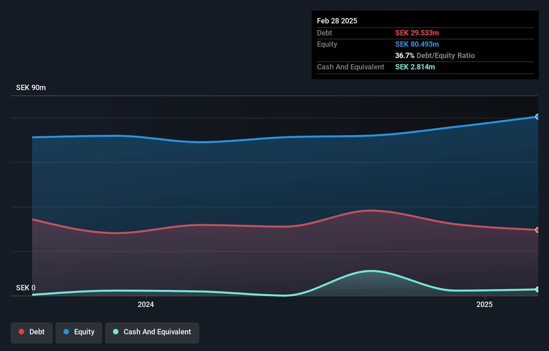Screen dimensions: 549x351
Task: Click the SEK 2.814m cash value
Action: click(x=415, y=67)
